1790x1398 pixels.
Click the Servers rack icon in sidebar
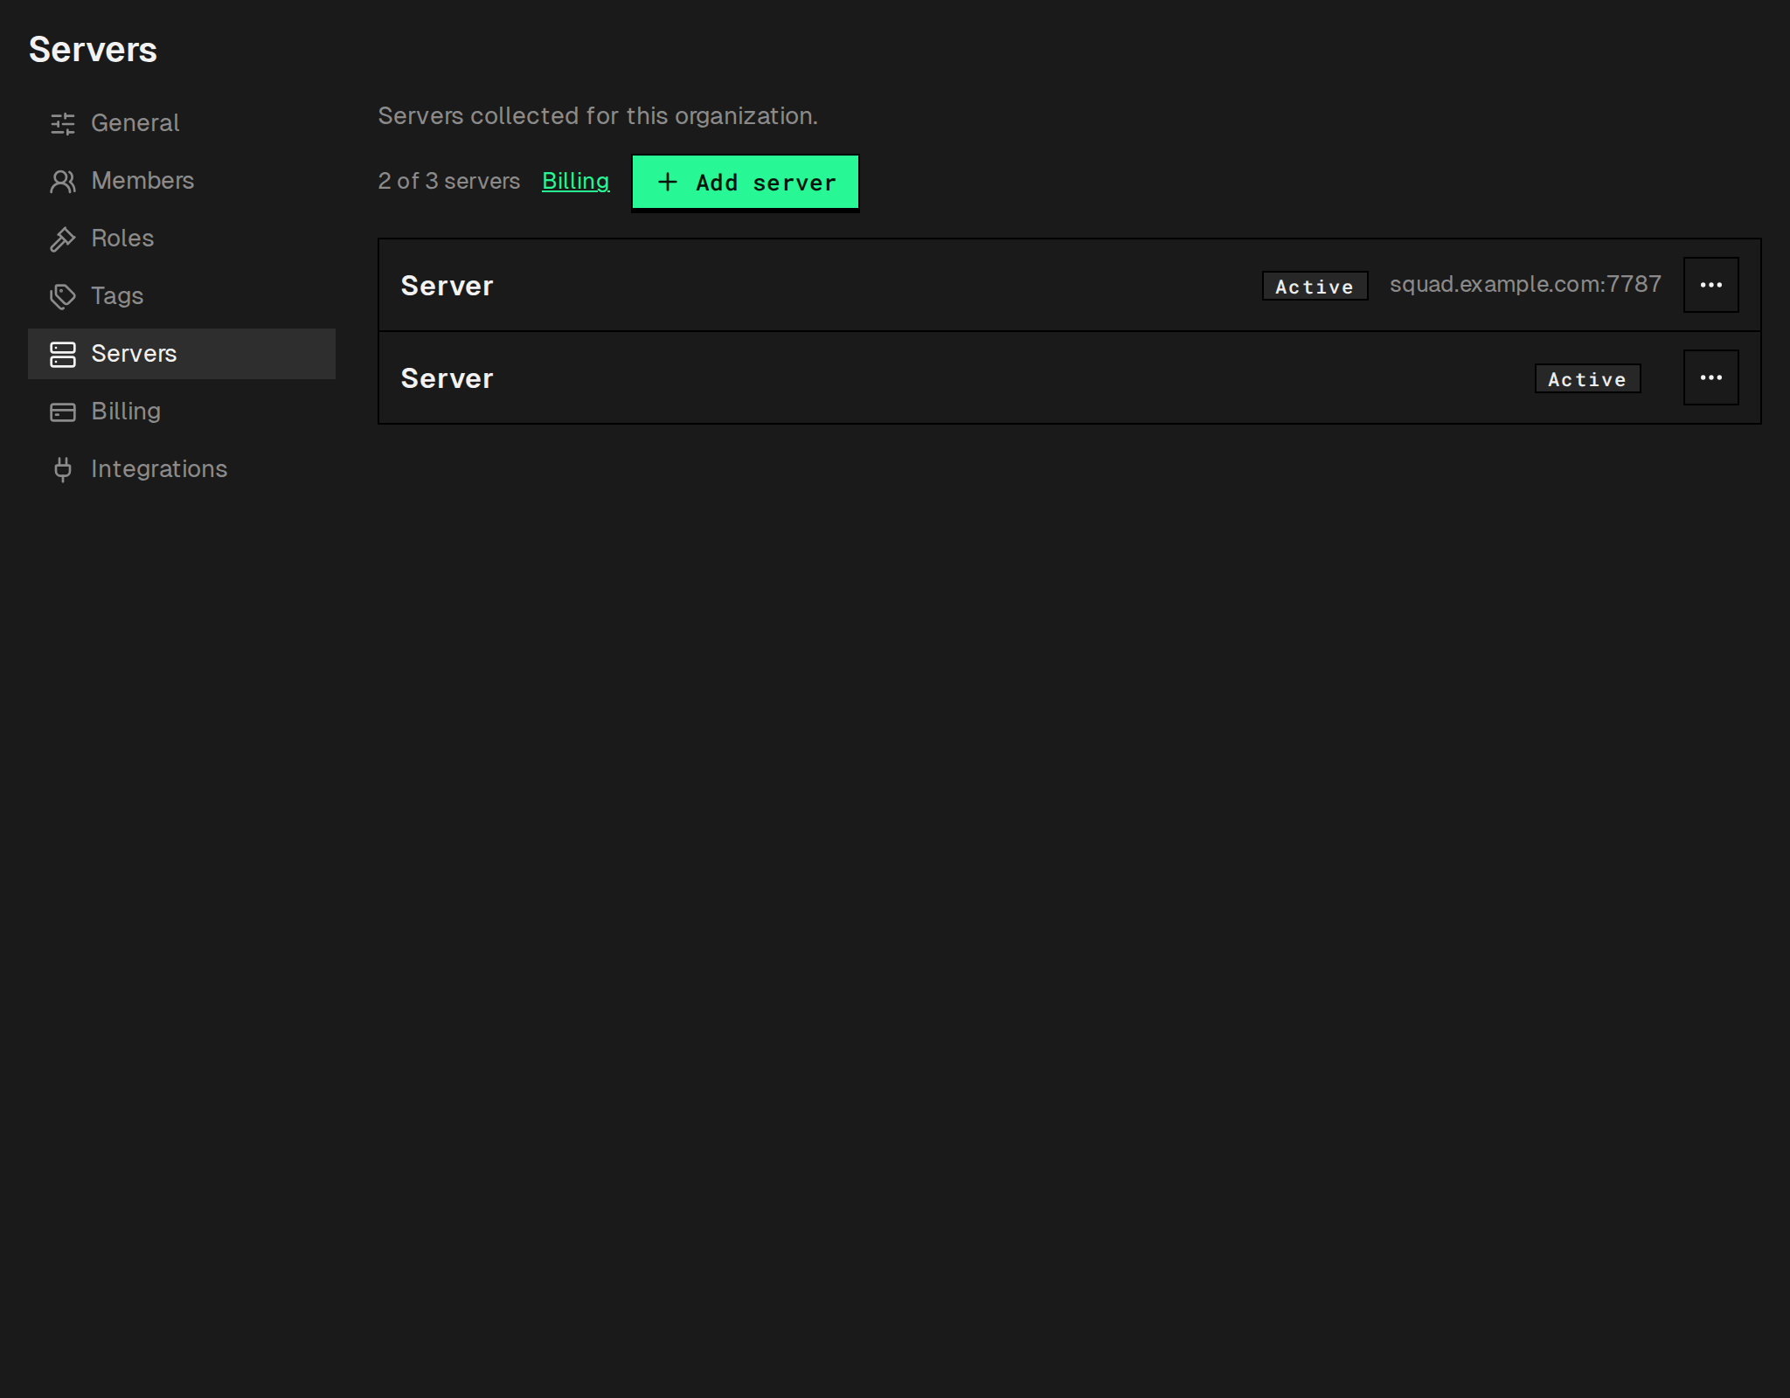tap(63, 354)
